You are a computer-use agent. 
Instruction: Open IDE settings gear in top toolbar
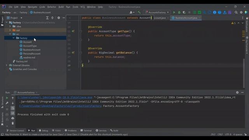241,12
